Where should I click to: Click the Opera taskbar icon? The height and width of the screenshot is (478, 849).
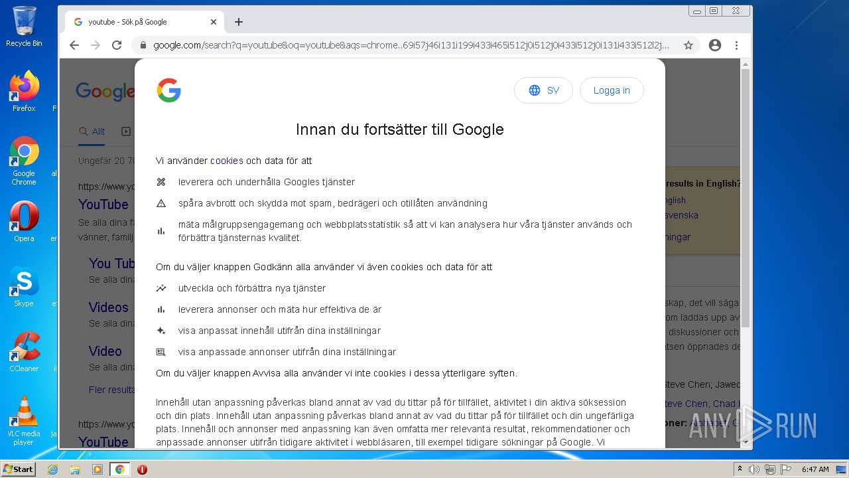click(x=142, y=469)
